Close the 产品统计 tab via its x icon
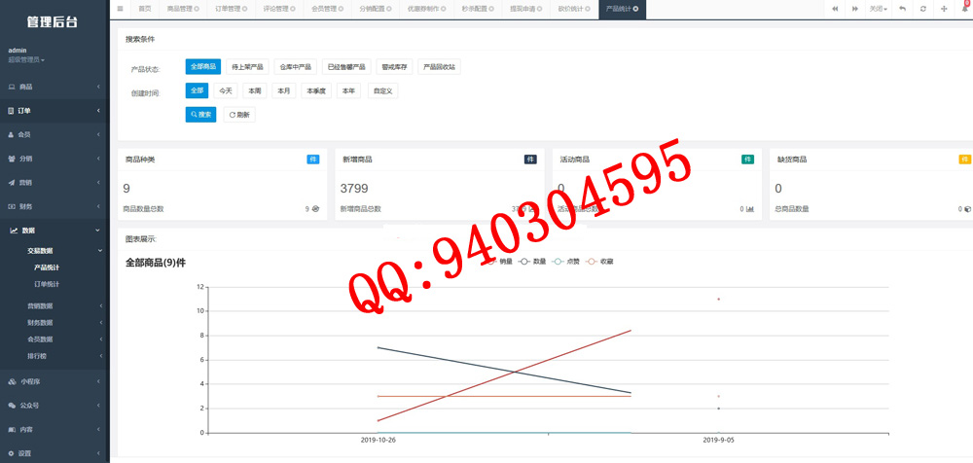Viewport: 973px width, 463px height. (636, 9)
